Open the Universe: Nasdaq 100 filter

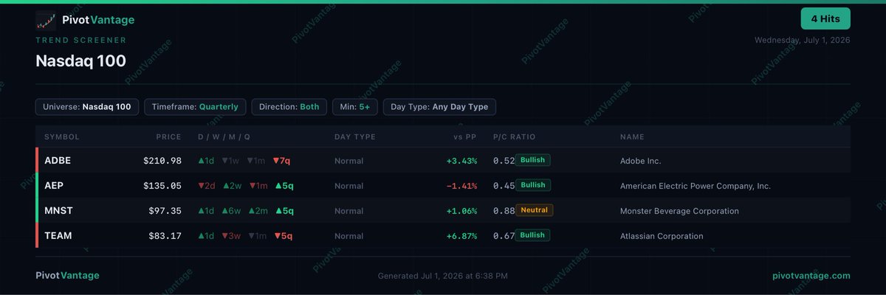coord(87,107)
